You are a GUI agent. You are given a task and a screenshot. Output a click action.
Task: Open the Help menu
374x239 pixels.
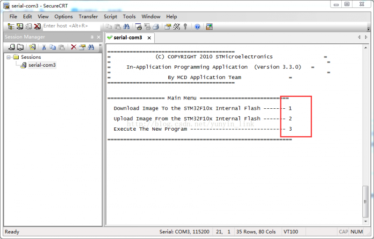[172, 16]
